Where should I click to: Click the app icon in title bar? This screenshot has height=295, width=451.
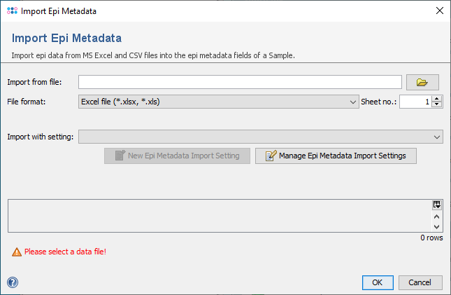coord(12,11)
